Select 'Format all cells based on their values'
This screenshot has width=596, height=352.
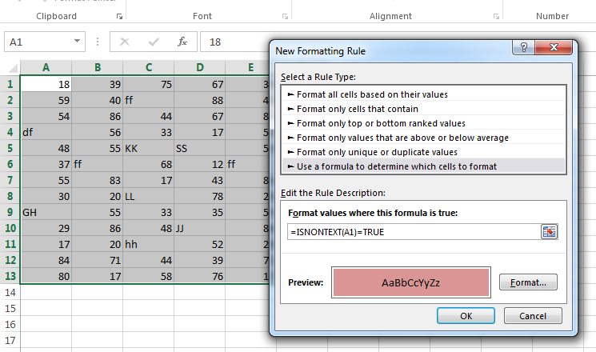[x=423, y=94]
